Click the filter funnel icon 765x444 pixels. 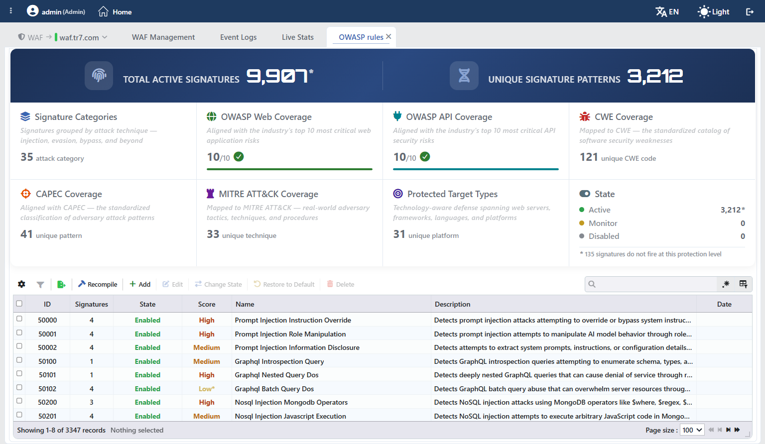click(x=40, y=284)
